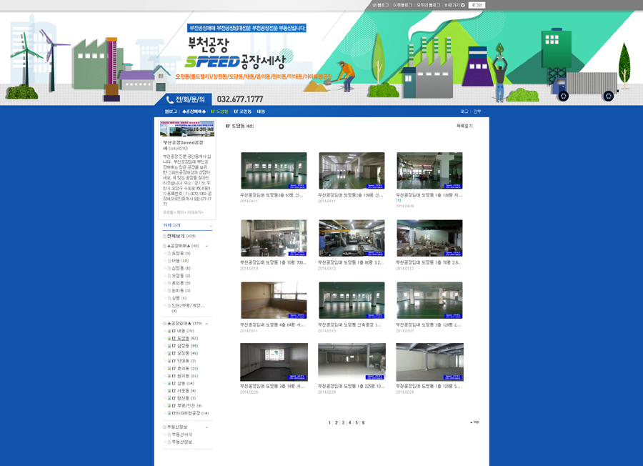Go to page 6 of posts
Viewport: 643px width, 466px height.
pyautogui.click(x=364, y=422)
